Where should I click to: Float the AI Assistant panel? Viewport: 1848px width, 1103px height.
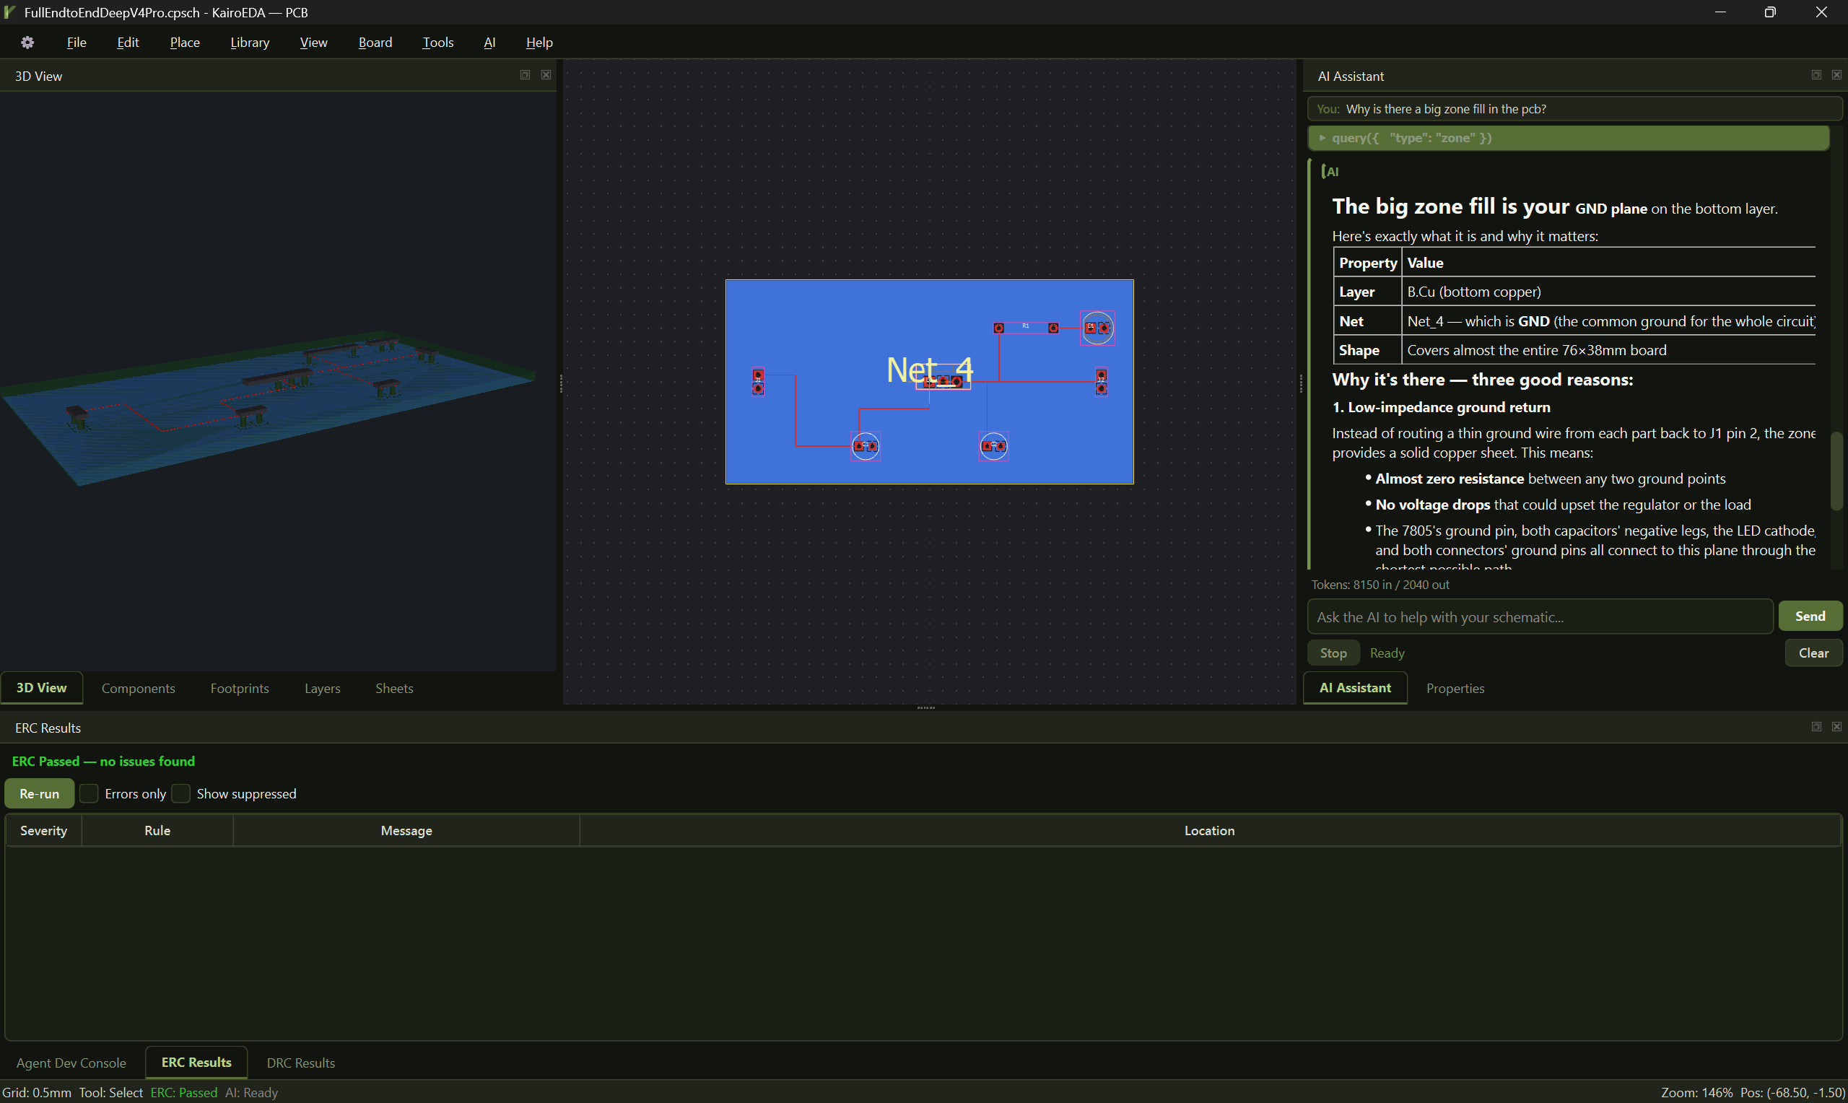coord(1816,75)
